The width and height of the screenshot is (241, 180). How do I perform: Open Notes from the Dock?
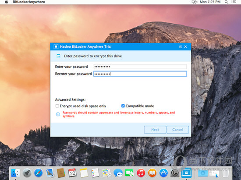[x=84, y=173]
